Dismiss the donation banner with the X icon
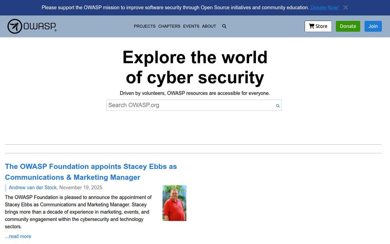390x244 pixels. [x=346, y=7]
